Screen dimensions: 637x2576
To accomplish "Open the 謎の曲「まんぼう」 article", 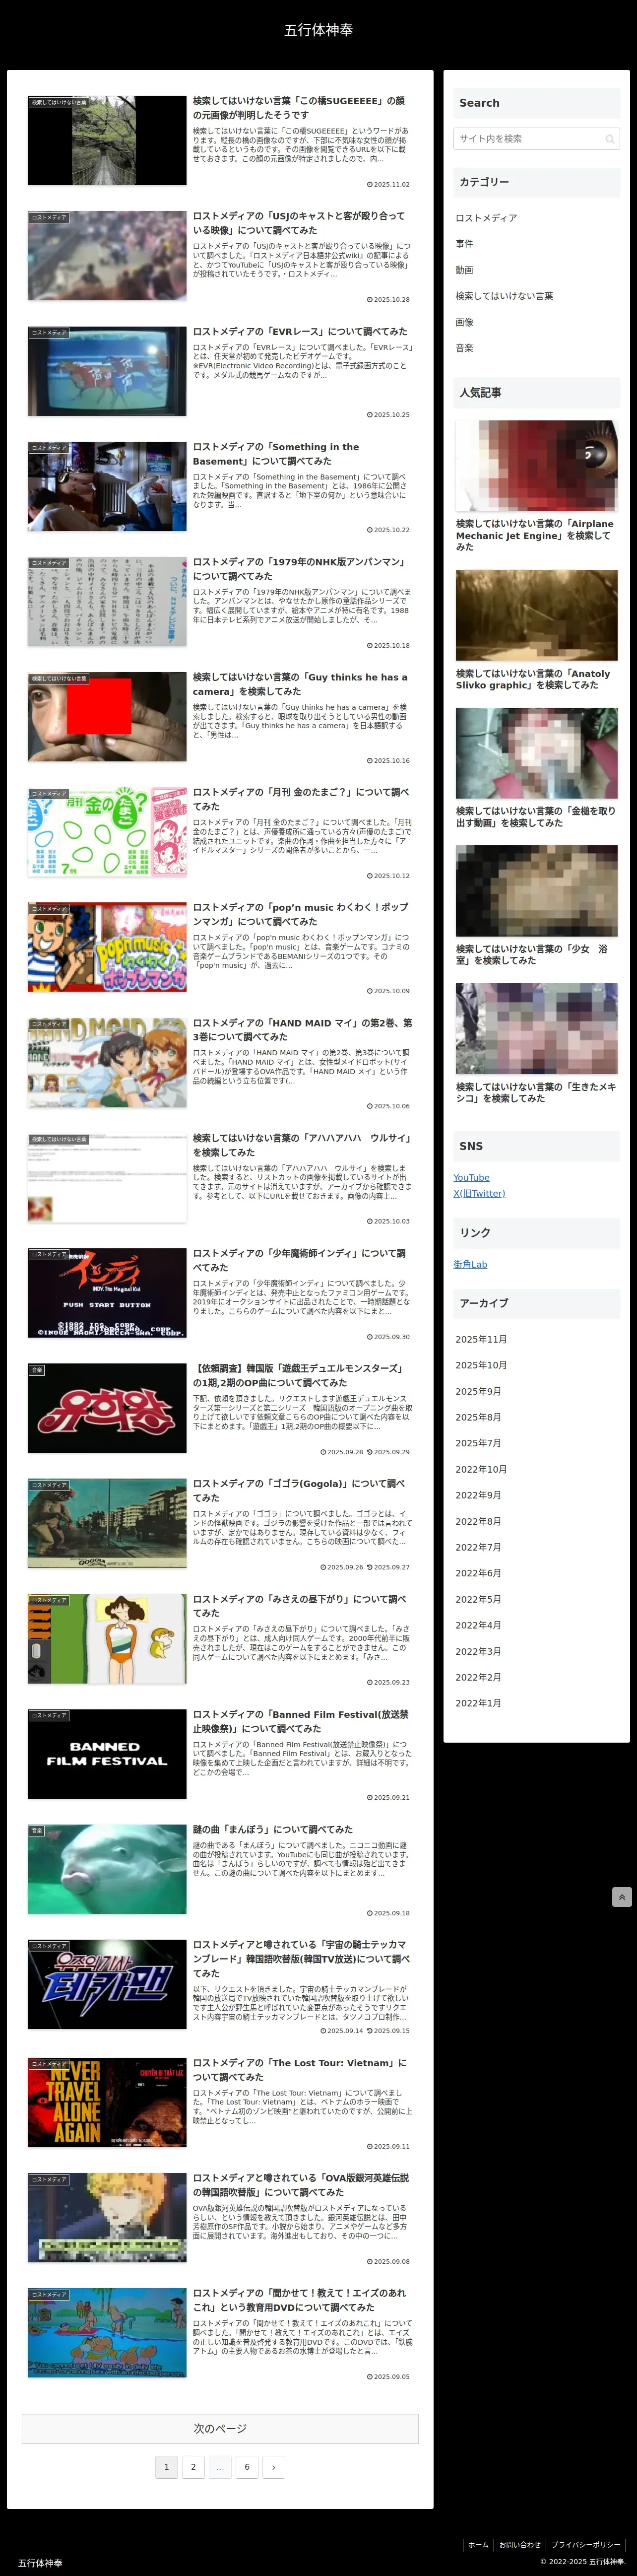I will 273,1829.
